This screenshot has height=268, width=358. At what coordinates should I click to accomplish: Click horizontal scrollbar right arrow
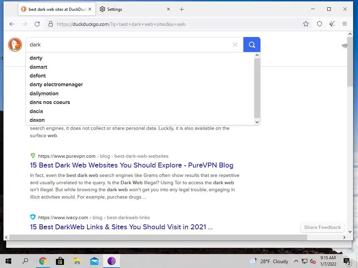pyautogui.click(x=344, y=237)
